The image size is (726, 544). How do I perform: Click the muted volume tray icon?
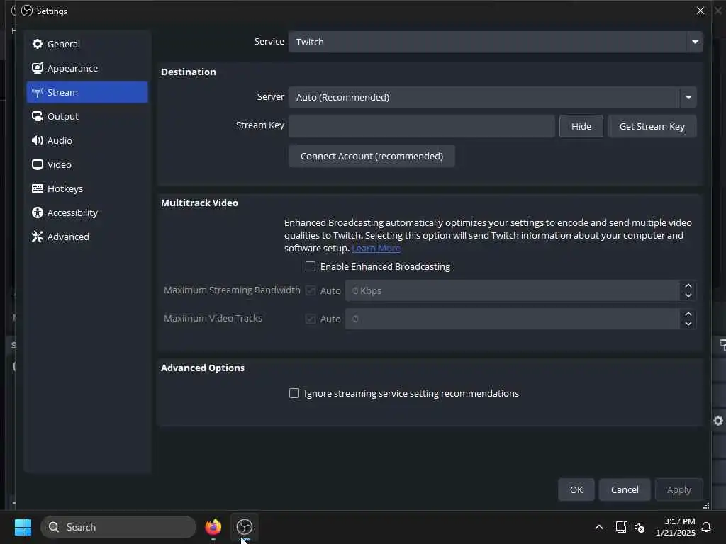pos(640,527)
